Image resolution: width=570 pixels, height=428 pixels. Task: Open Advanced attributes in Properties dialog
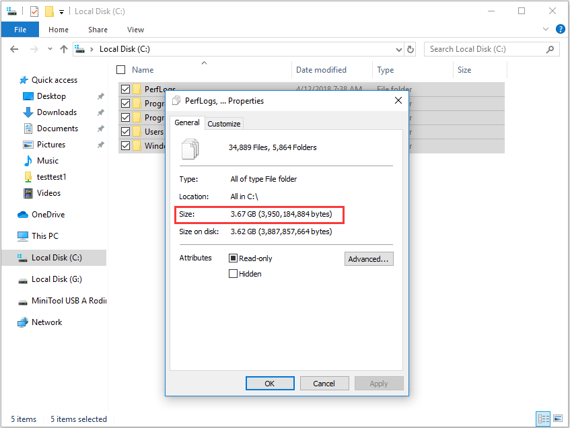coord(369,259)
